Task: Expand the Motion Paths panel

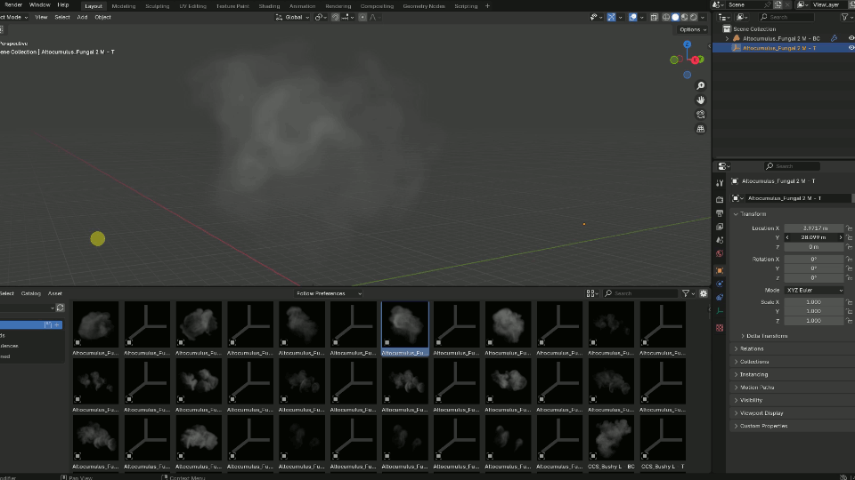Action: [736, 388]
